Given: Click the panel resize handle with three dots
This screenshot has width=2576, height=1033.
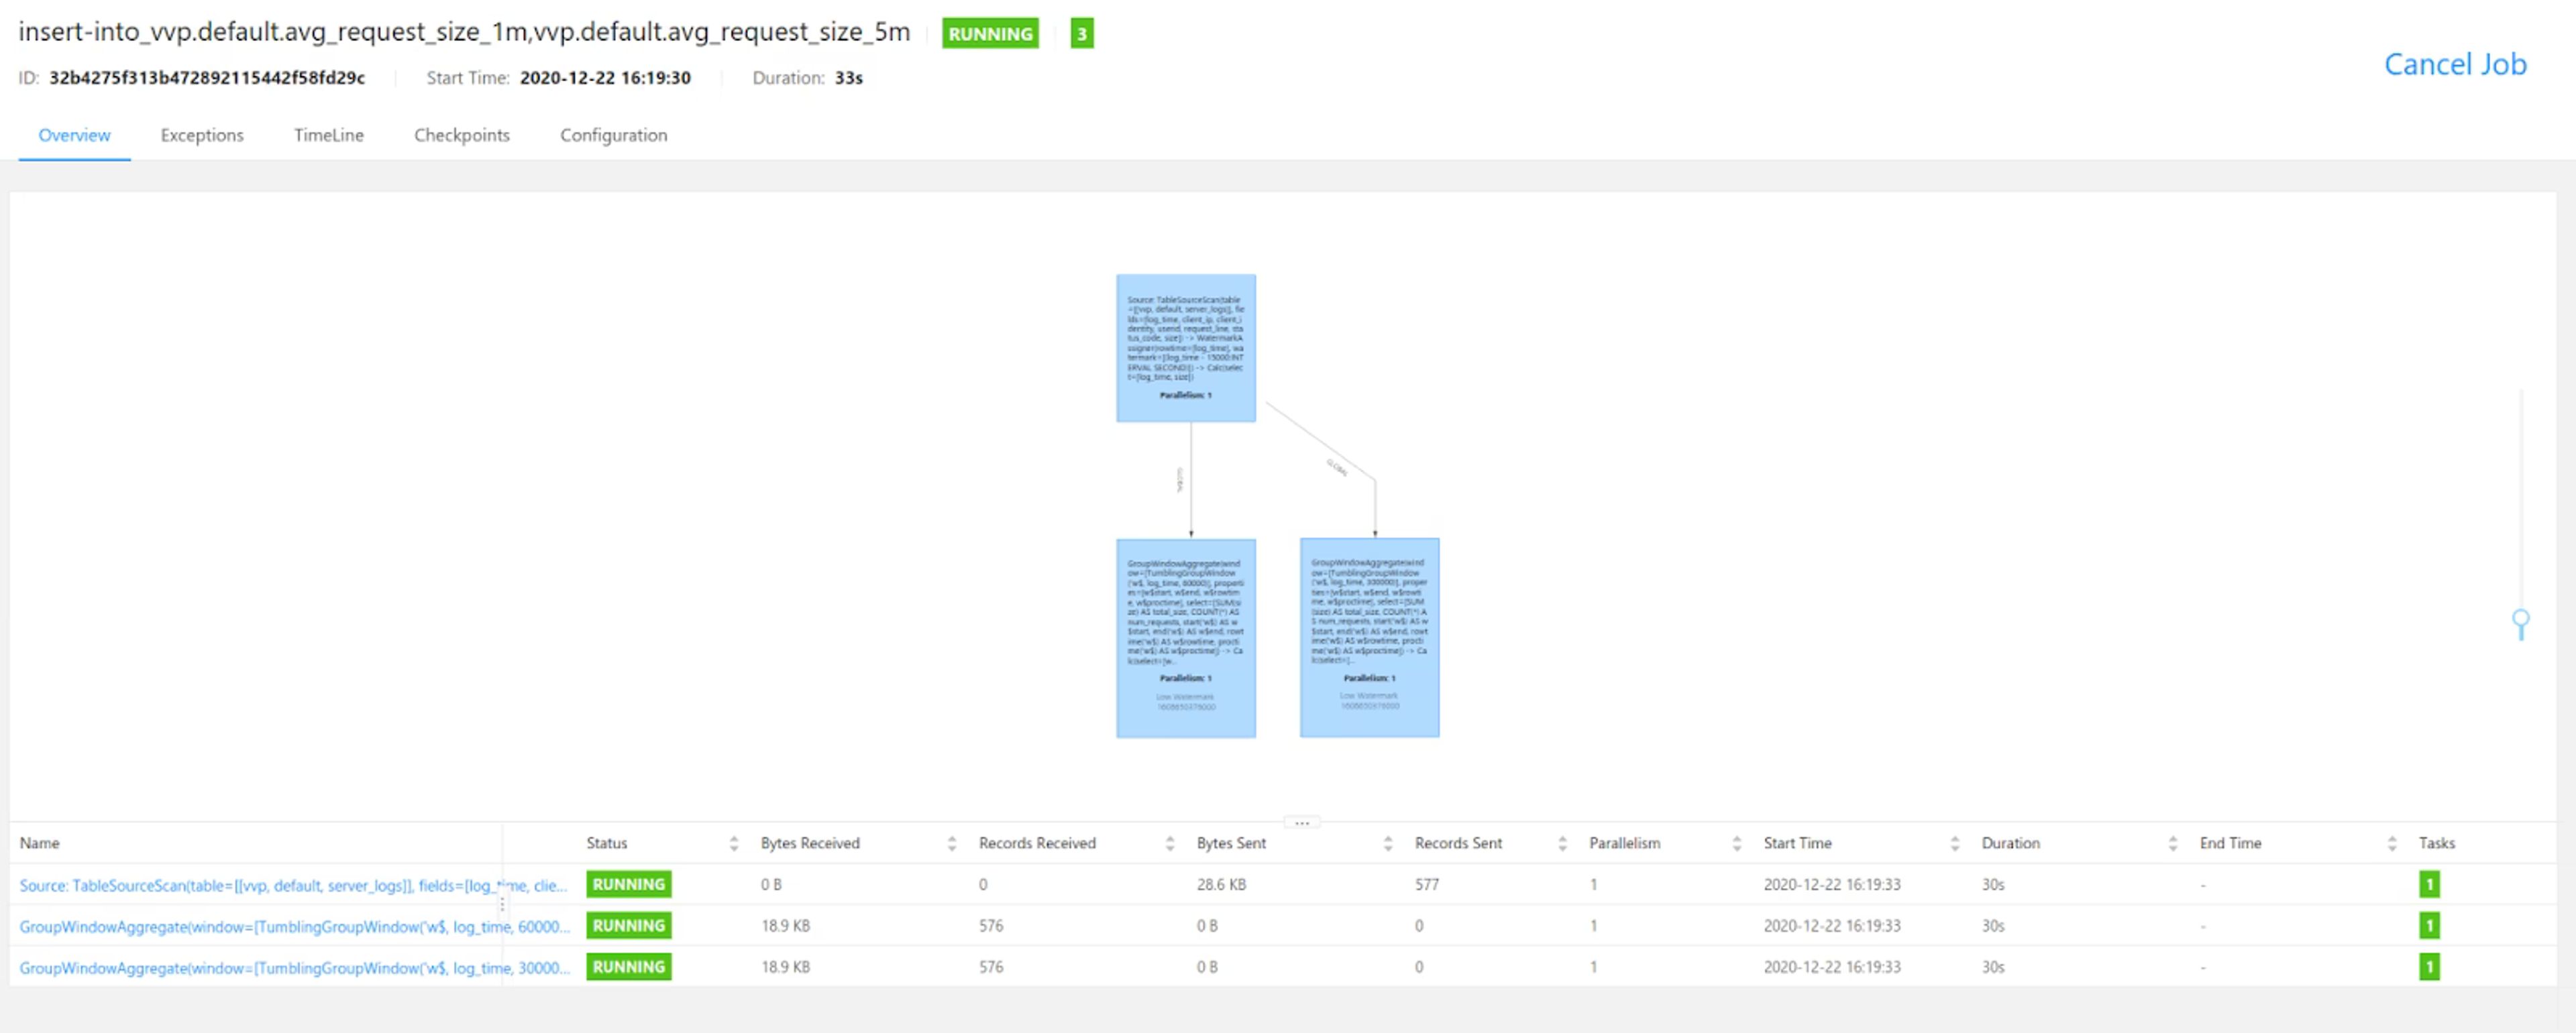Looking at the screenshot, I should pyautogui.click(x=1302, y=823).
